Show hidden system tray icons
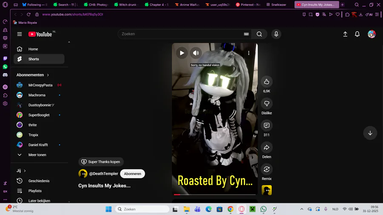The image size is (383, 215). [x=302, y=209]
